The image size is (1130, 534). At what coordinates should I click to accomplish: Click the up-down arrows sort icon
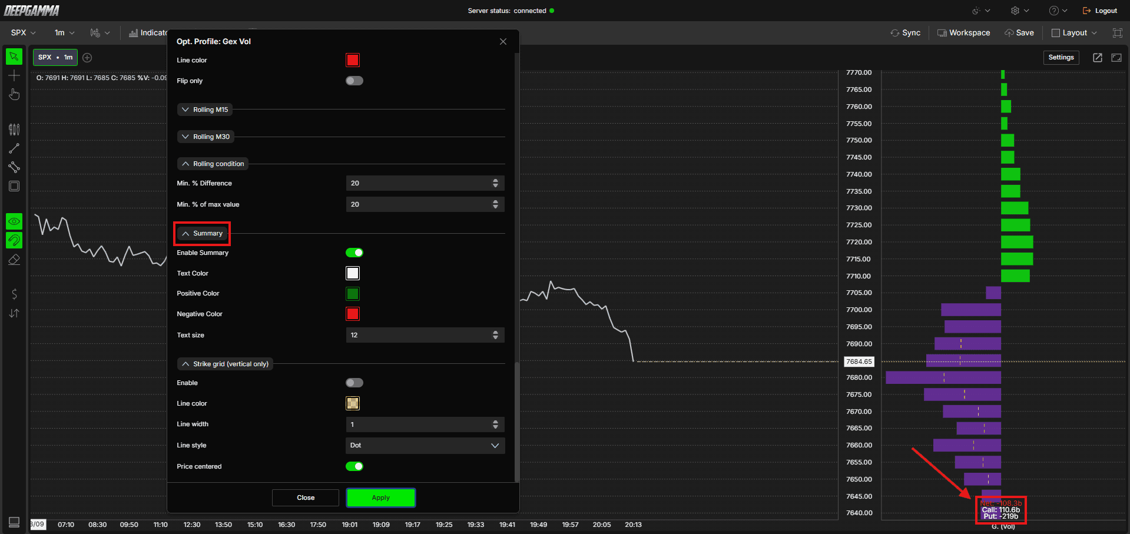point(14,313)
